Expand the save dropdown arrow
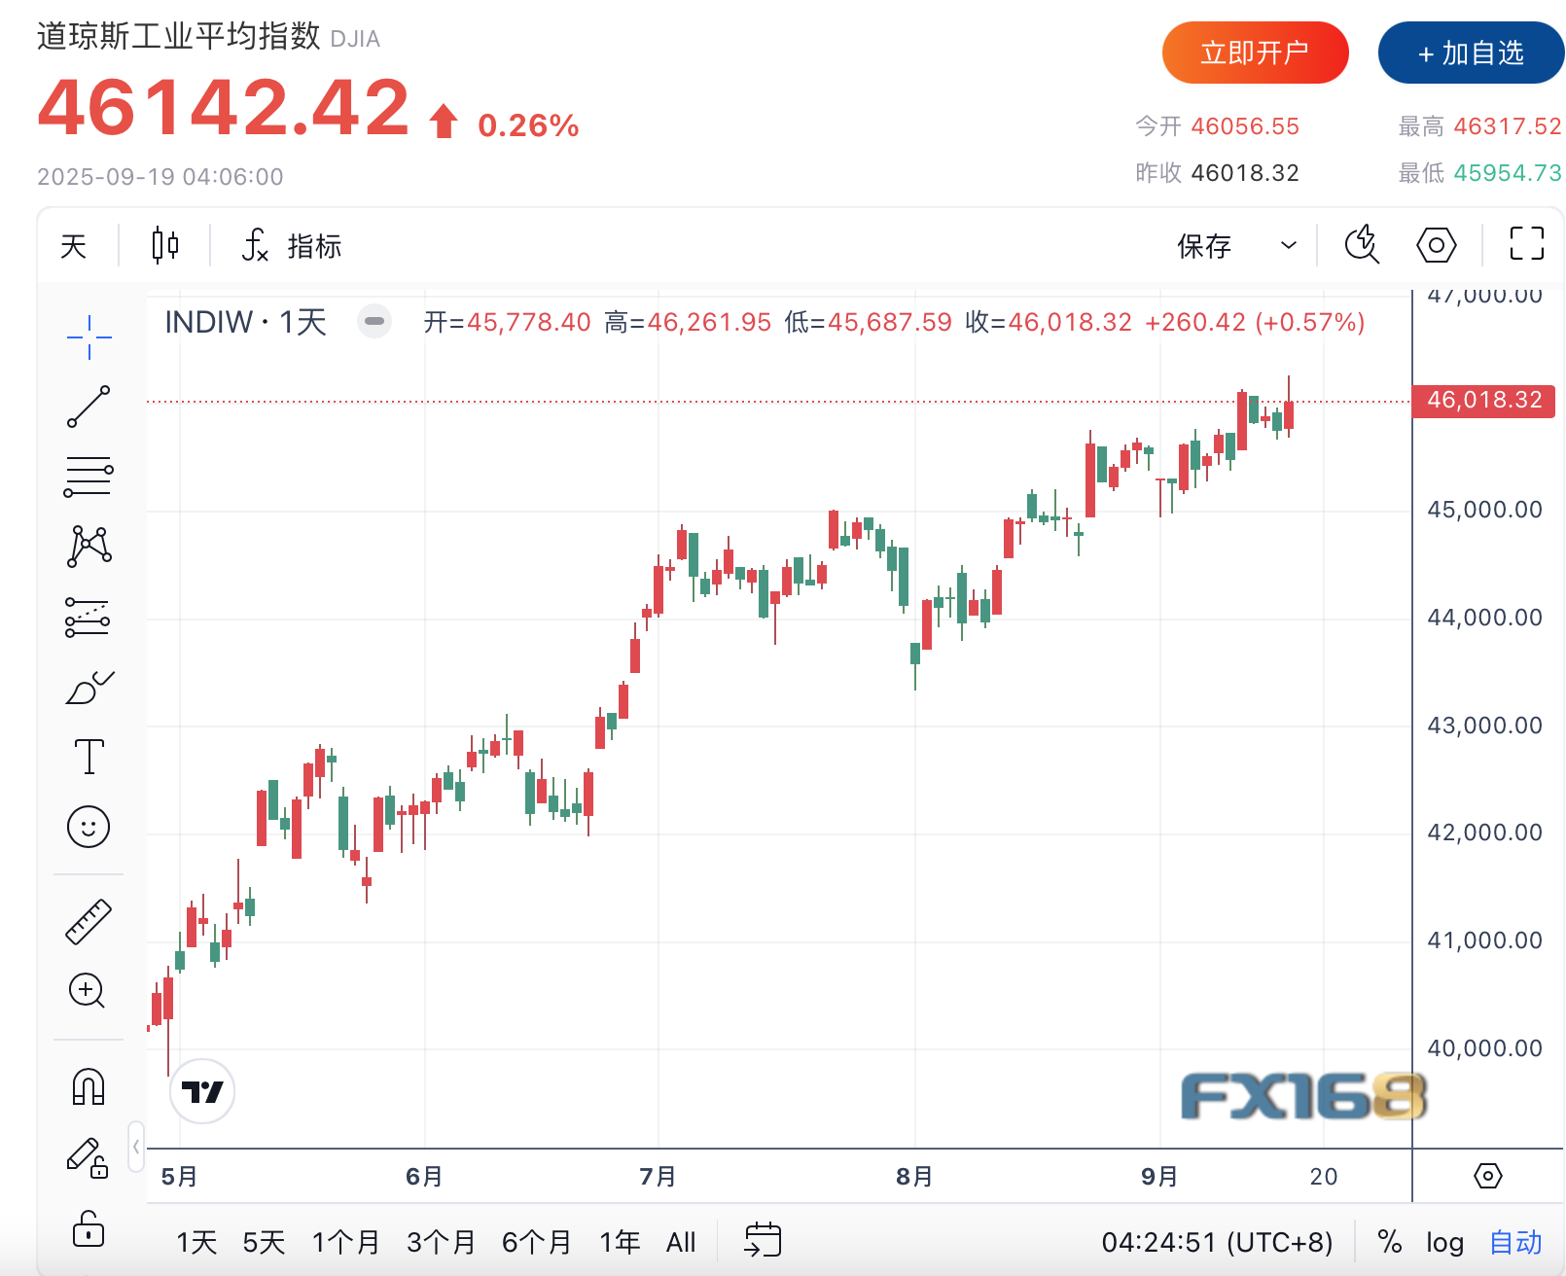The width and height of the screenshot is (1566, 1276). [x=1289, y=245]
